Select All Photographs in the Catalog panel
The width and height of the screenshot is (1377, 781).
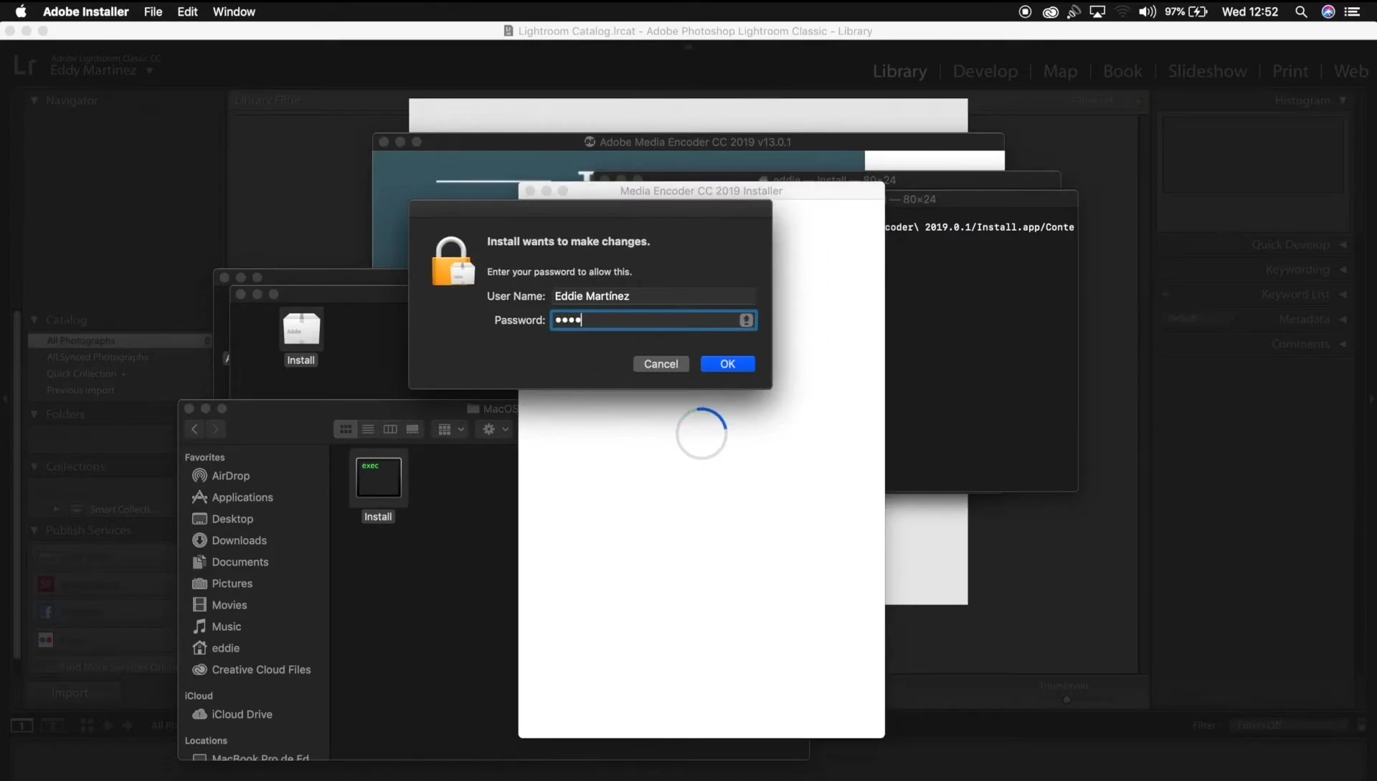pyautogui.click(x=120, y=340)
